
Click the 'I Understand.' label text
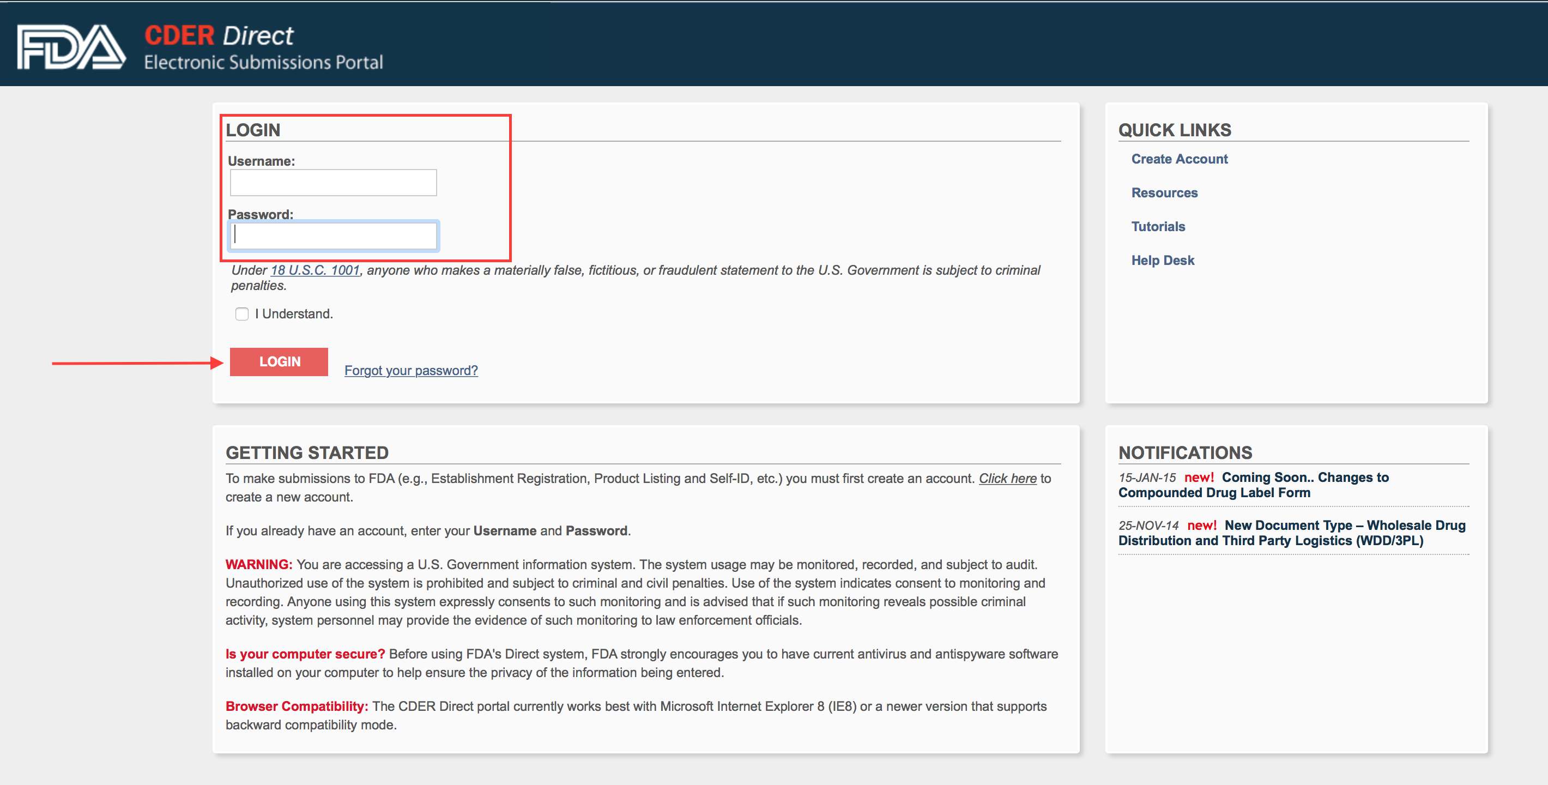[x=294, y=314]
